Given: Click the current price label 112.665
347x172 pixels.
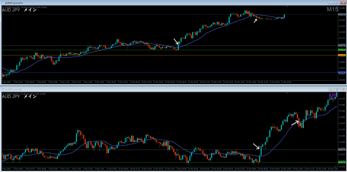Looking at the screenshot, I should coord(342,15).
